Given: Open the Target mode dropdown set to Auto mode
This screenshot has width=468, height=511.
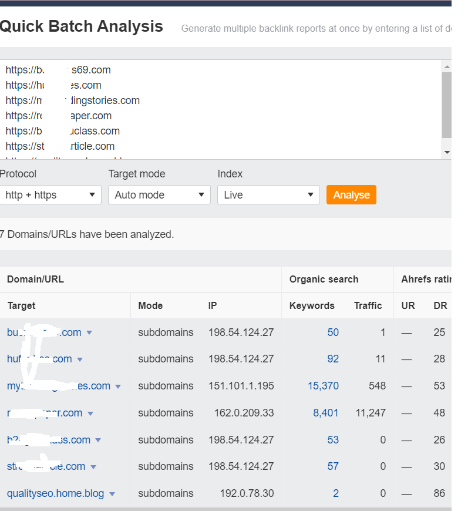Looking at the screenshot, I should pyautogui.click(x=159, y=195).
